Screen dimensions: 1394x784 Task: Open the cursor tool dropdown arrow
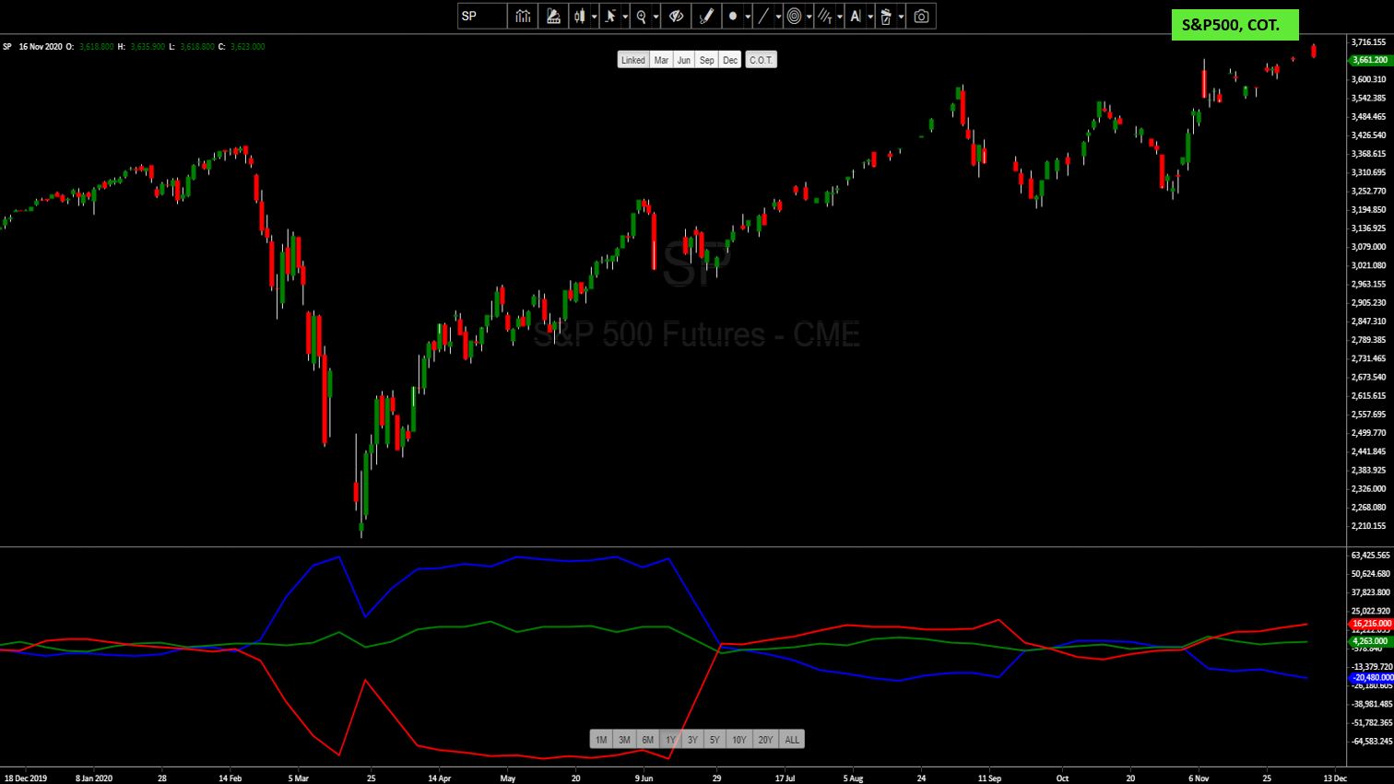click(x=625, y=16)
